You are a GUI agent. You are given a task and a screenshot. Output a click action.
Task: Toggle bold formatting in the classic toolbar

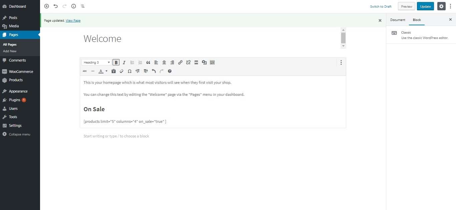(116, 62)
